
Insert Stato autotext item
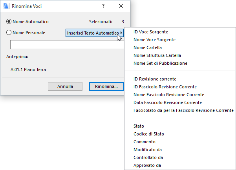(x=139, y=126)
